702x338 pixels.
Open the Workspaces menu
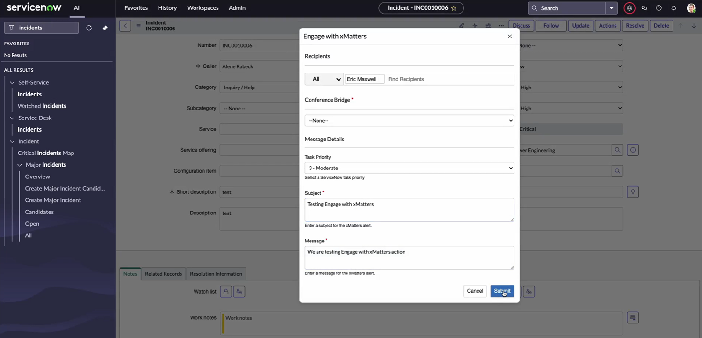point(203,8)
